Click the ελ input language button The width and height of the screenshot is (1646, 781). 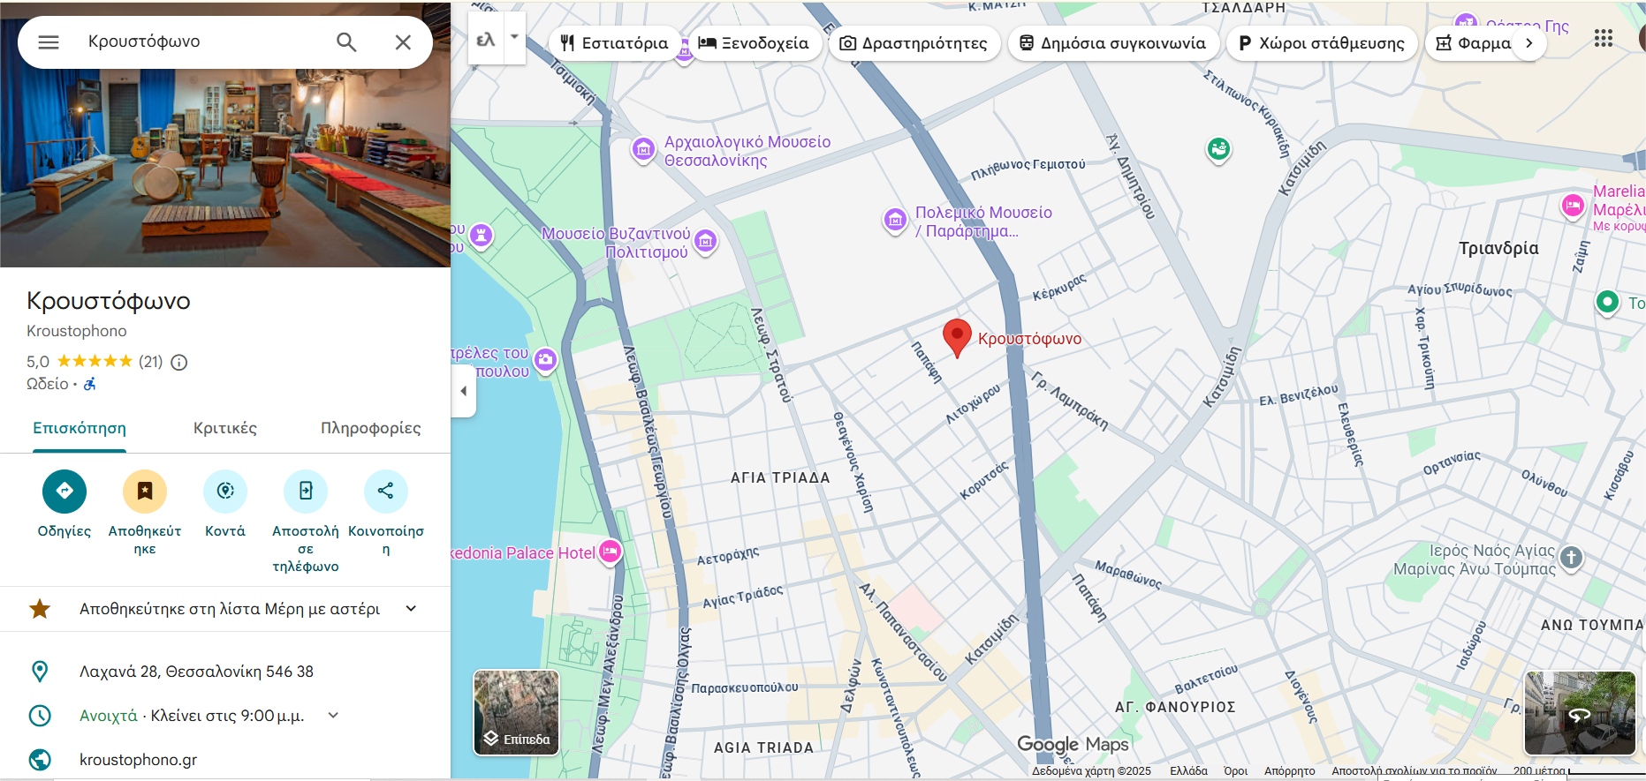[486, 39]
